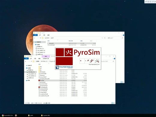Image resolution: width=156 pixels, height=117 pixels.
Task: Open Application Tools tab in PyroSim 2023 window
Action: tap(46, 58)
